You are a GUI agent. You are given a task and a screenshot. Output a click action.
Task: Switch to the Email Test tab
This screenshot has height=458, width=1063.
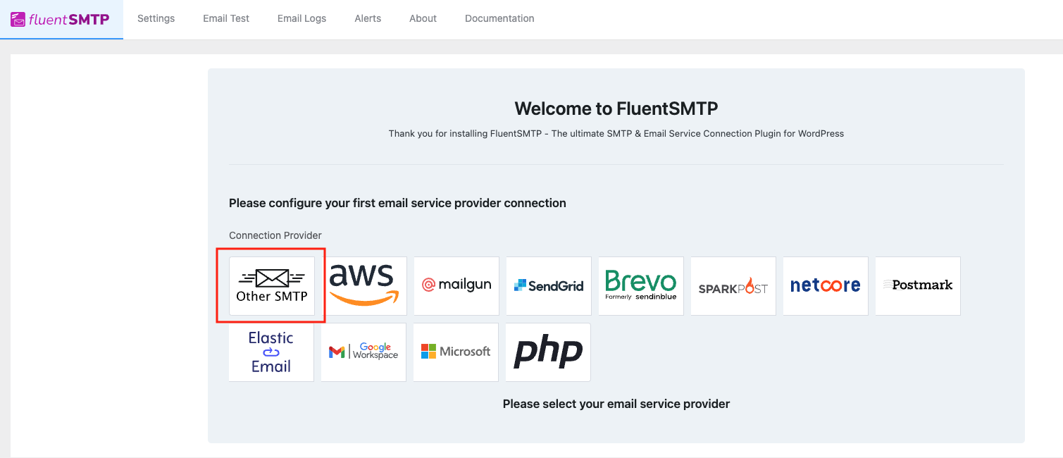click(226, 18)
